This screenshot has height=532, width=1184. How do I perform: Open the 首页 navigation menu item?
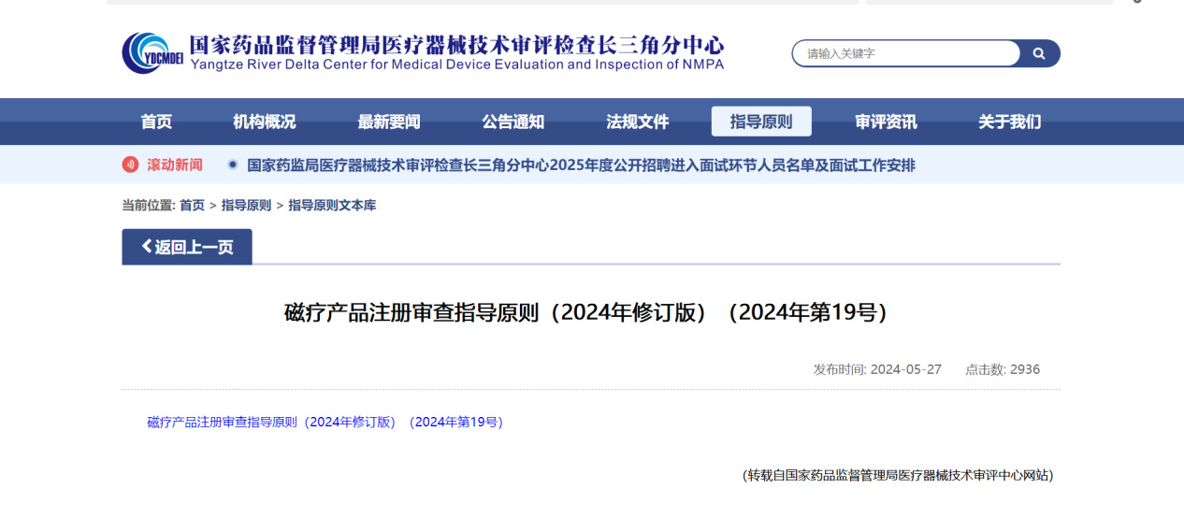point(156,122)
